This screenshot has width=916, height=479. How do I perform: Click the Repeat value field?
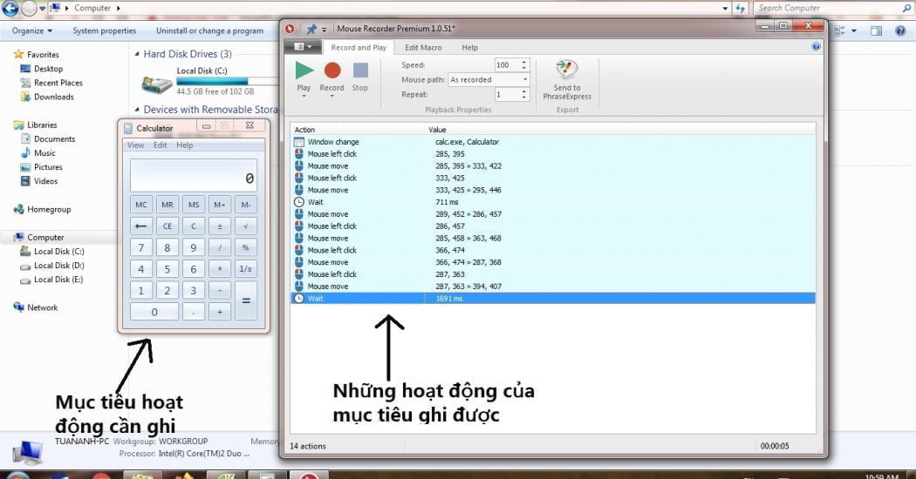point(506,94)
